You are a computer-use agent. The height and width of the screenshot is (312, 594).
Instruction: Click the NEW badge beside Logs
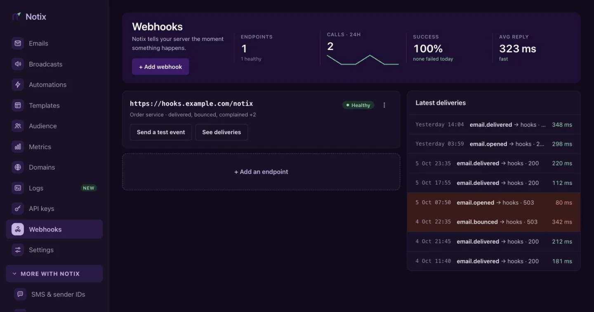click(x=89, y=188)
